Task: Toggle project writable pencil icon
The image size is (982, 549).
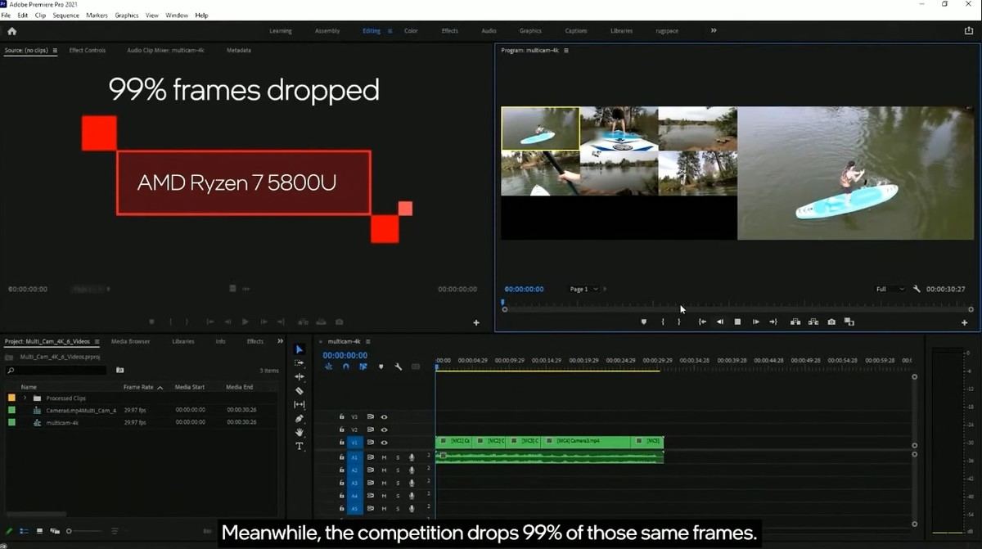Action: pos(9,531)
